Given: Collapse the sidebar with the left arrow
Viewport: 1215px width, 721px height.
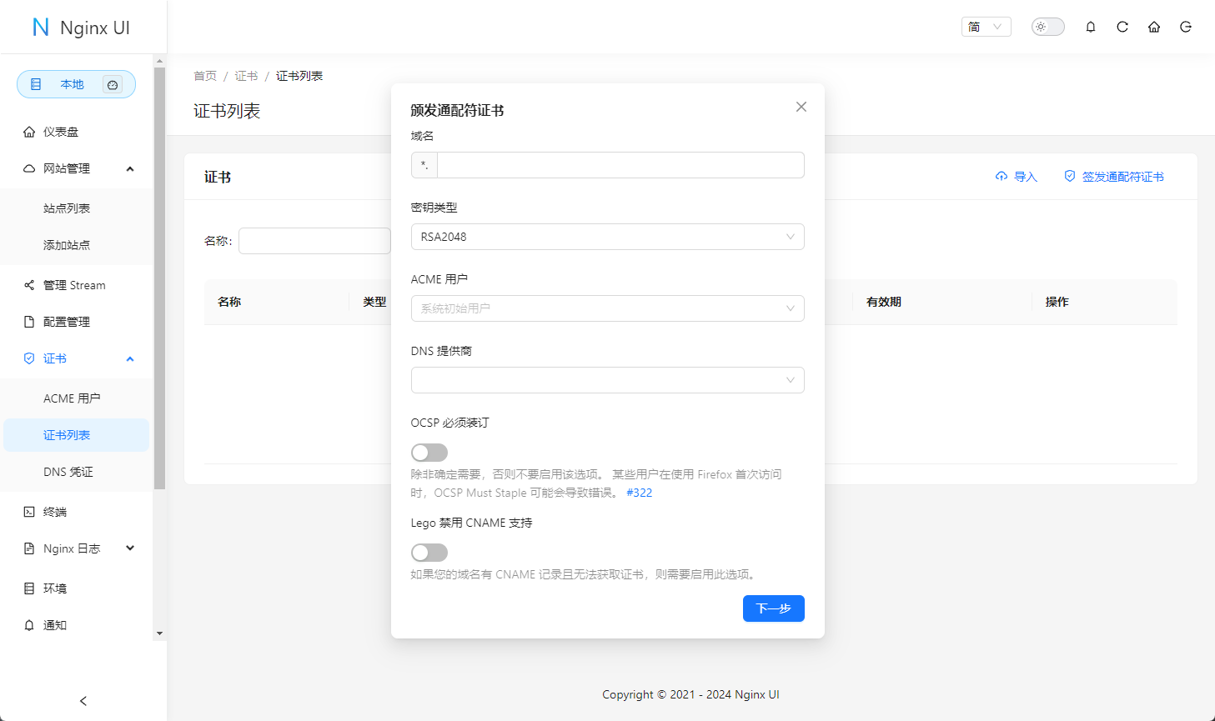Looking at the screenshot, I should pos(83,701).
